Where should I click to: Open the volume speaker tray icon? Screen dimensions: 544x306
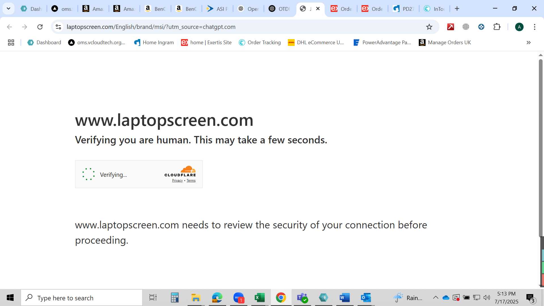point(487,297)
